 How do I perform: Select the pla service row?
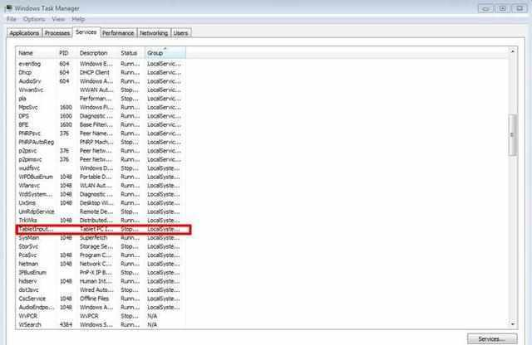click(101, 99)
